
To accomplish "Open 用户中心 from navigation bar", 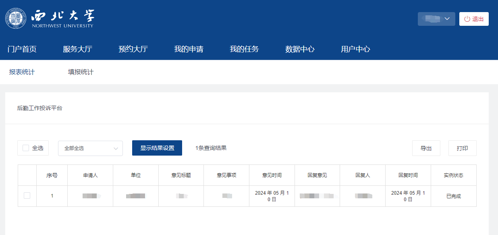I will pyautogui.click(x=355, y=49).
